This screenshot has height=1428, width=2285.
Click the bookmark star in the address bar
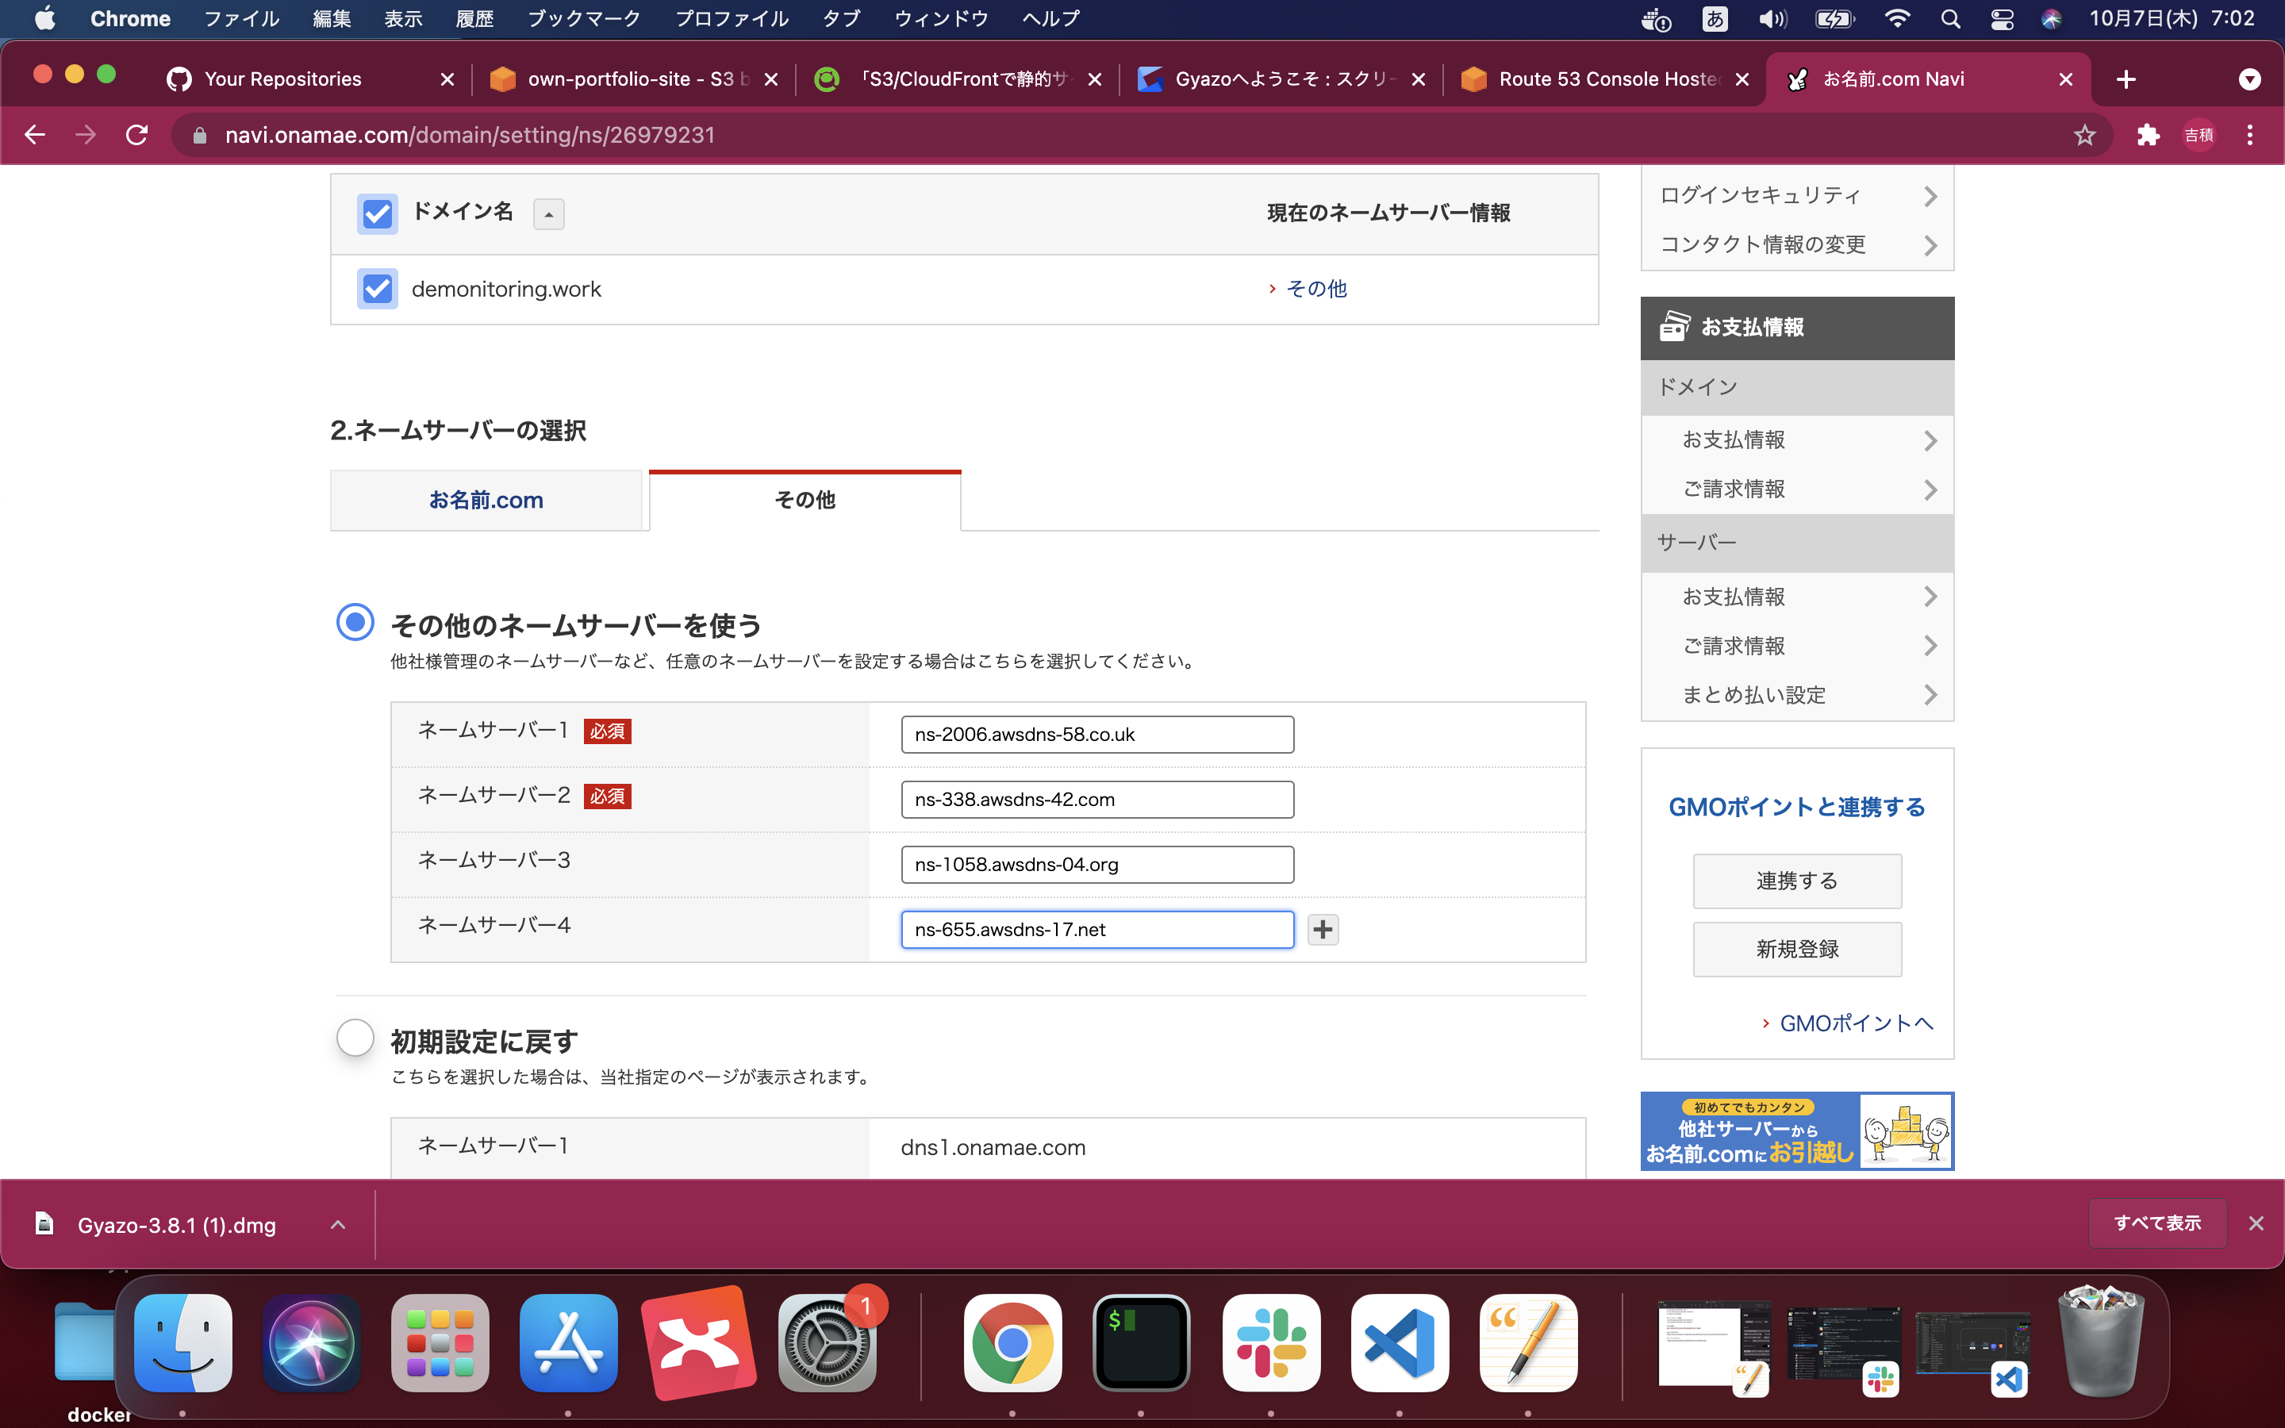tap(2086, 134)
